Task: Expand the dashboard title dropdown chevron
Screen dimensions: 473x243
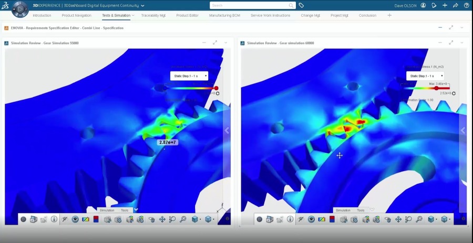Action: (143, 5)
